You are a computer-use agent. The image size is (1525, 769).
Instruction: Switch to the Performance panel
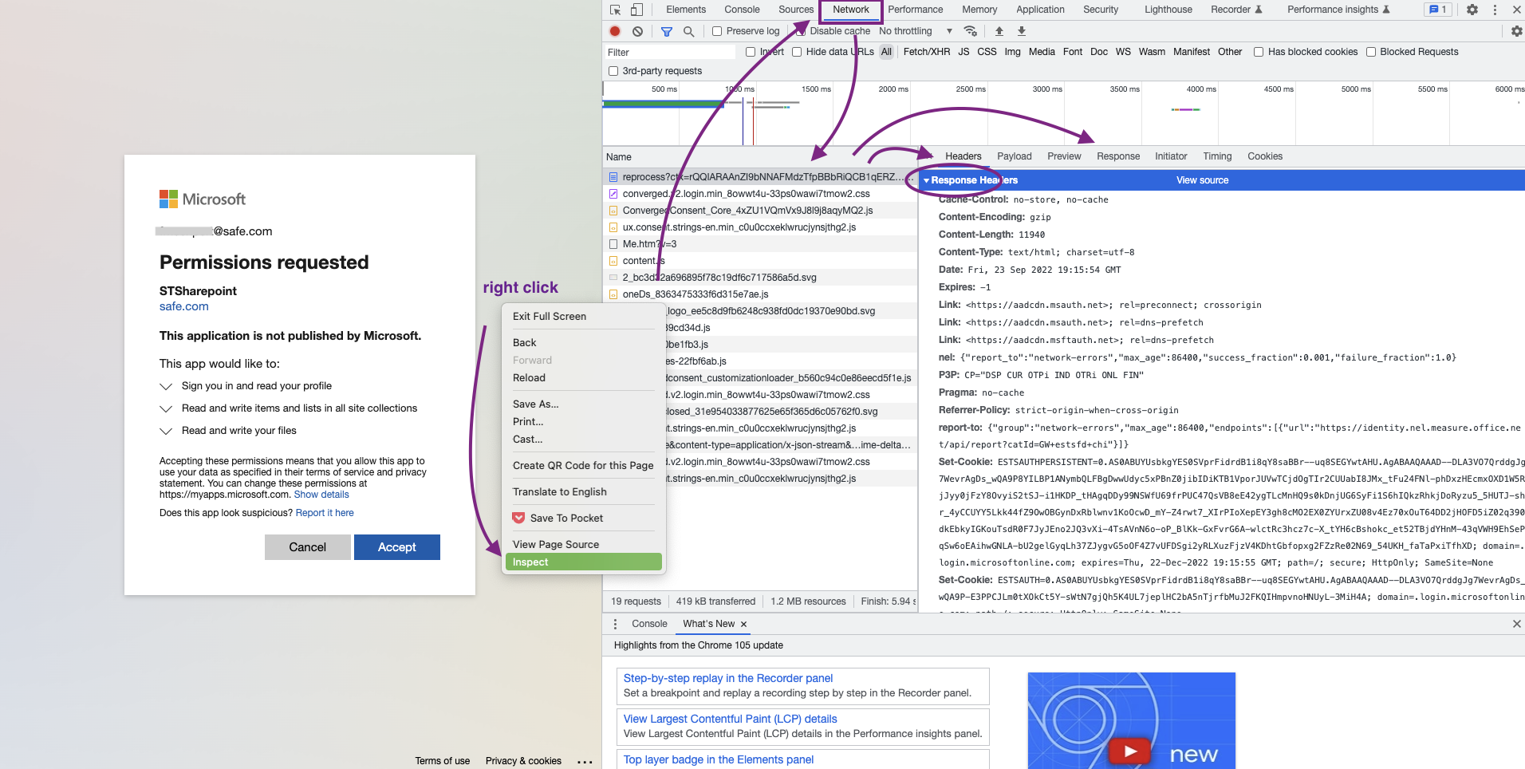click(x=916, y=10)
